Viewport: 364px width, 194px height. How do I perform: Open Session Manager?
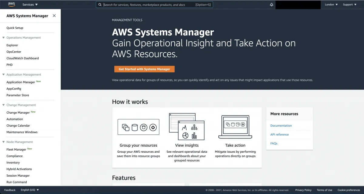[18, 176]
